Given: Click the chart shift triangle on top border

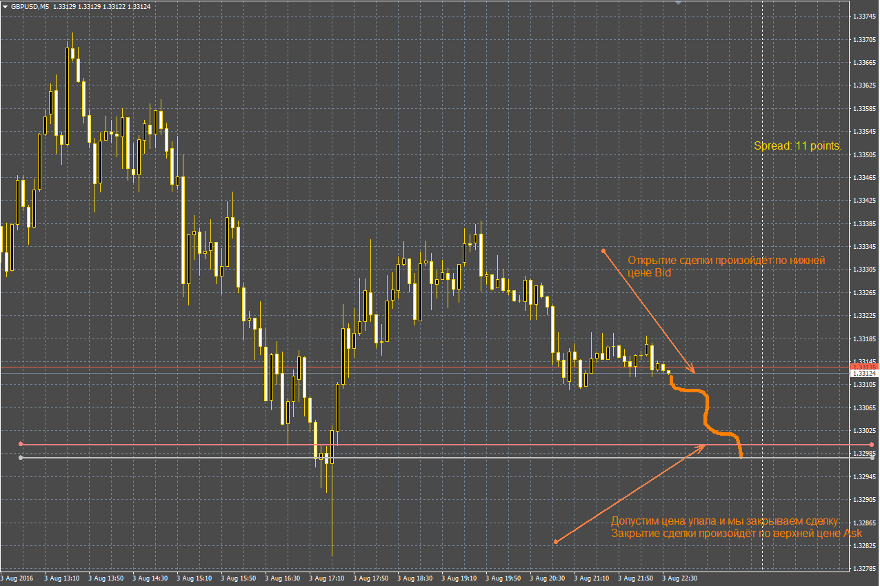Looking at the screenshot, I should (678, 3).
